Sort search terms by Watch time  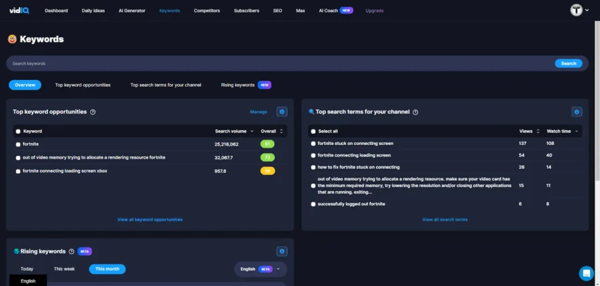(x=562, y=131)
